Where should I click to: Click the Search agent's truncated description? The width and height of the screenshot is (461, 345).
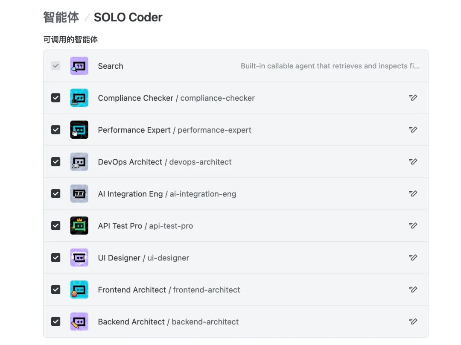pyautogui.click(x=330, y=66)
